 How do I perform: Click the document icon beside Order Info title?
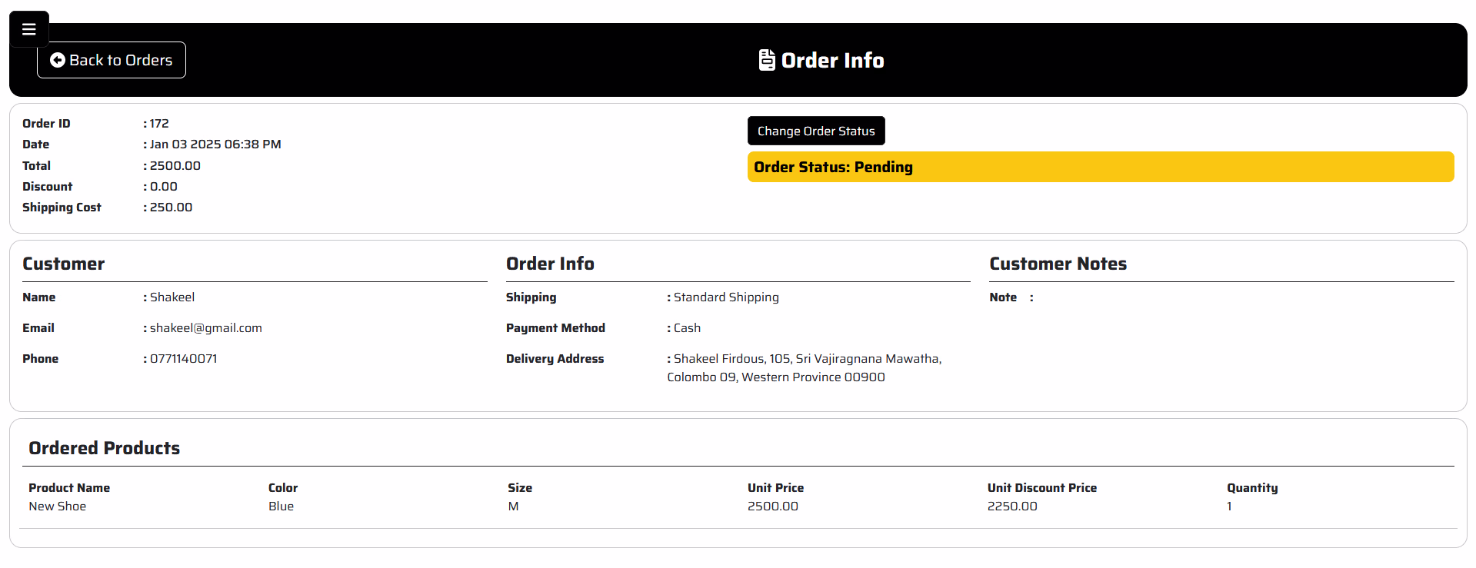(767, 60)
